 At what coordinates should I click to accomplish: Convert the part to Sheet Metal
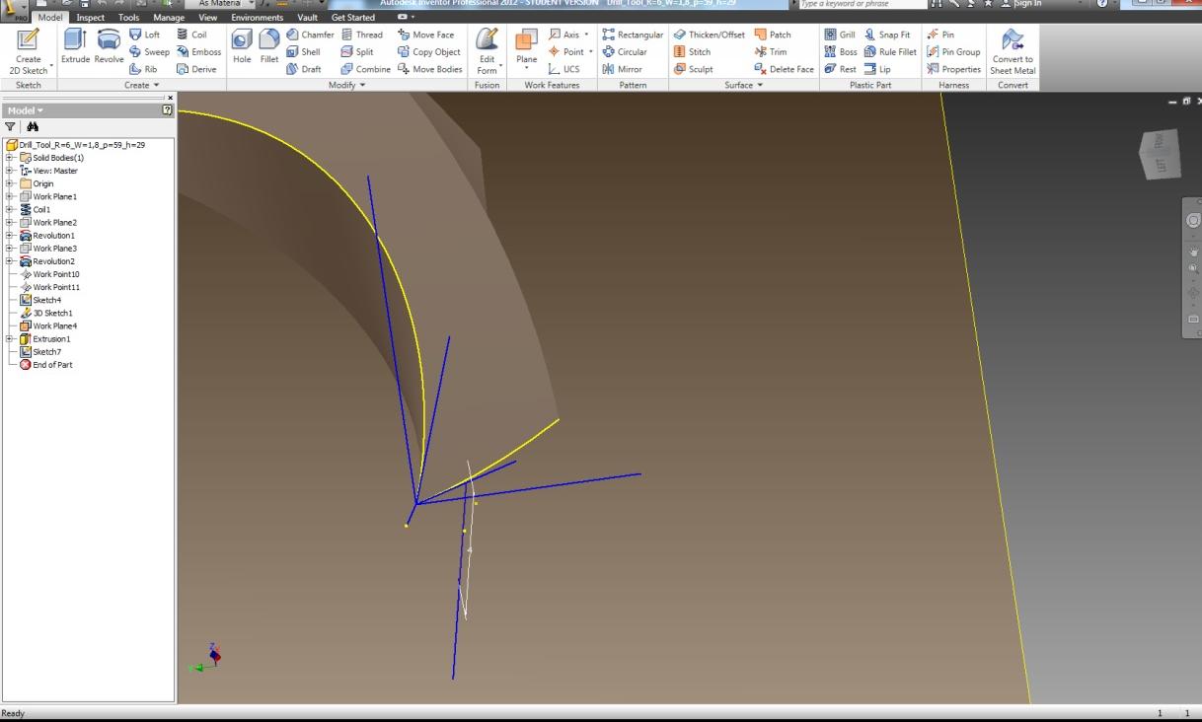[1014, 51]
